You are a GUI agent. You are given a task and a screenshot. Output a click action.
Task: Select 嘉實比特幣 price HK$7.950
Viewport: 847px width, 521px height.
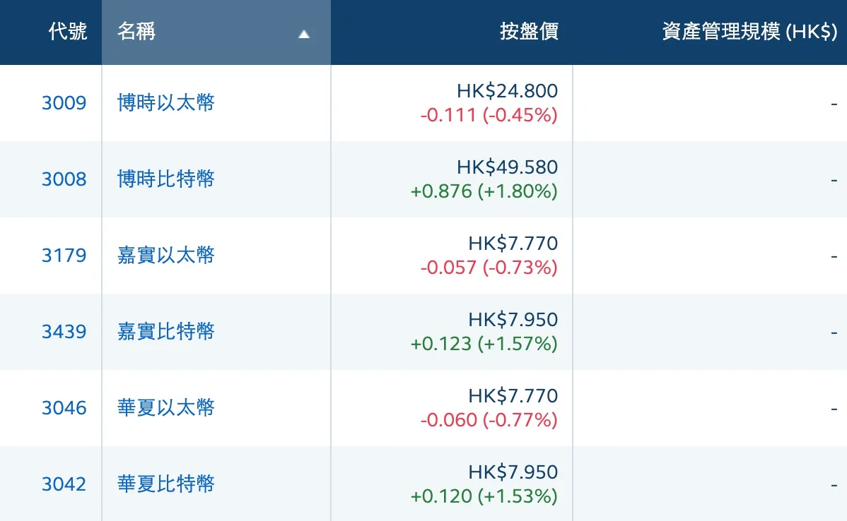[x=513, y=320]
